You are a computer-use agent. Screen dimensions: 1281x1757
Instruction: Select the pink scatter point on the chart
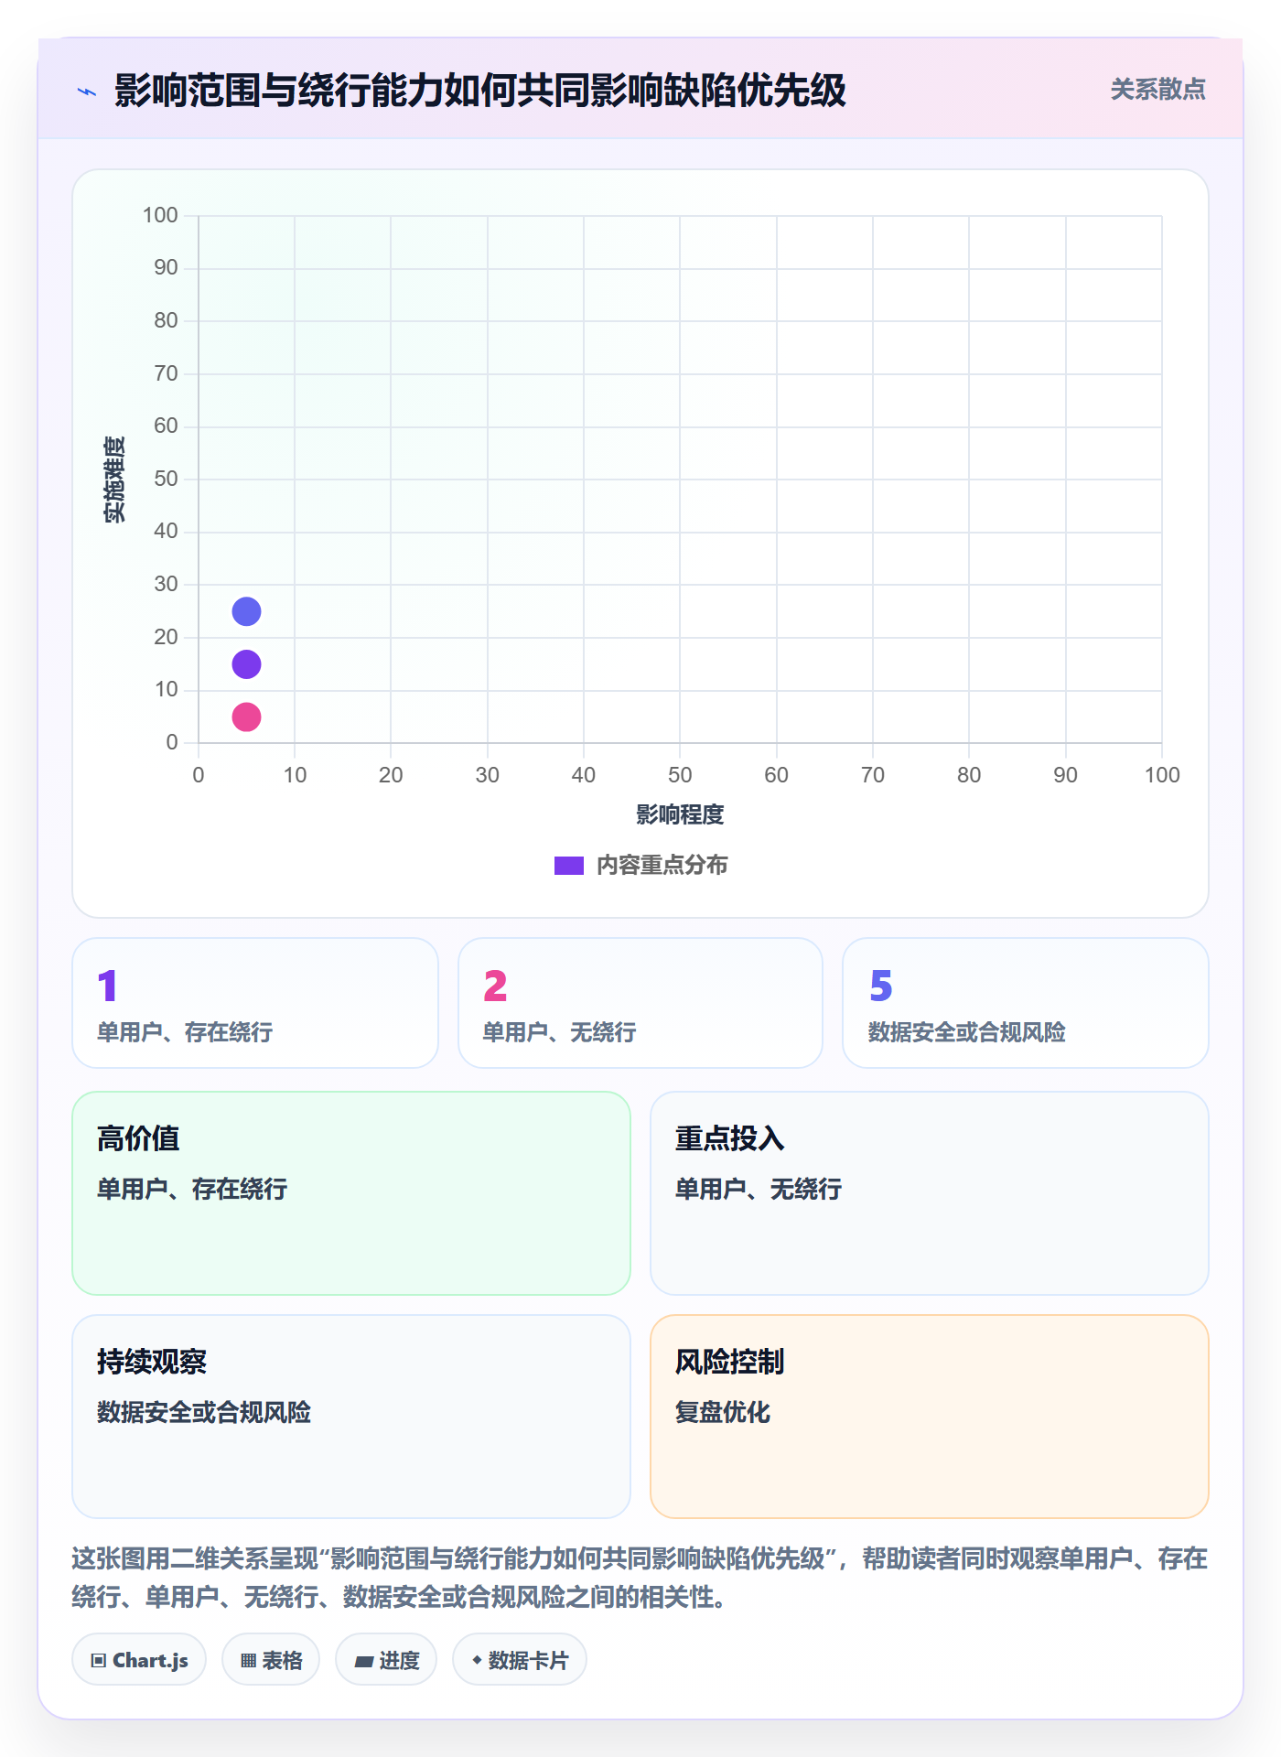click(x=246, y=717)
